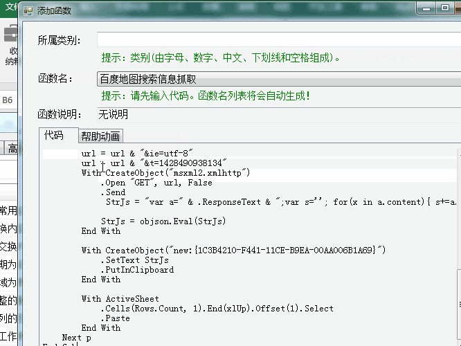Click the With ActiveSheet line
461x346 pixels.
120,299
